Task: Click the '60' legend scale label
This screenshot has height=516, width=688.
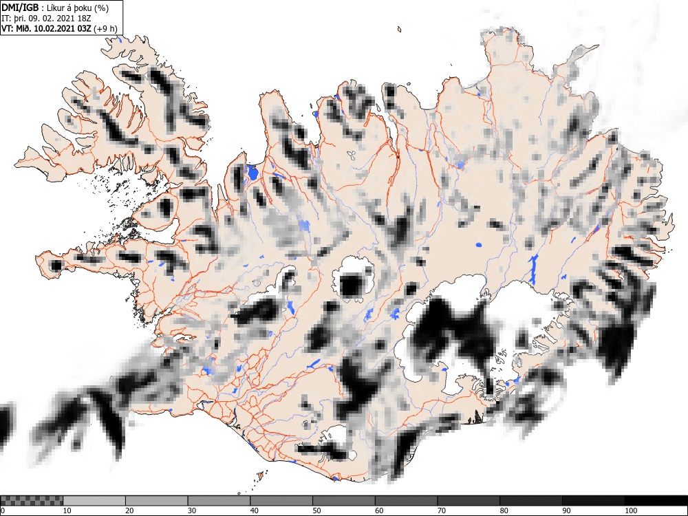Action: (379, 510)
